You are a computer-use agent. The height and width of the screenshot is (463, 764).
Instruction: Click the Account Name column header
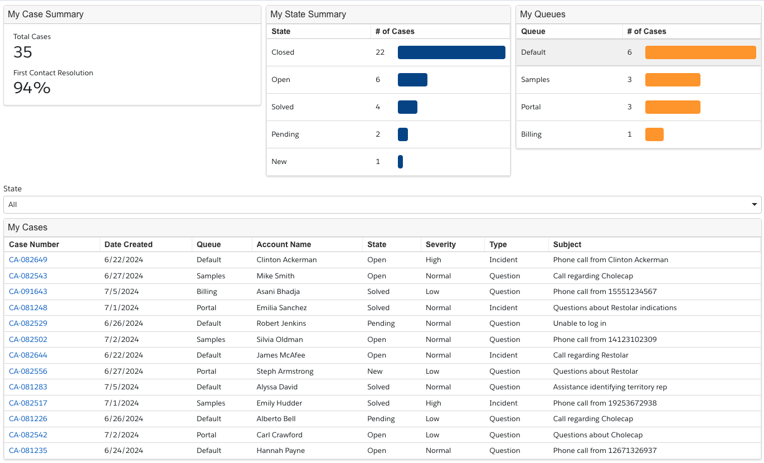tap(284, 244)
